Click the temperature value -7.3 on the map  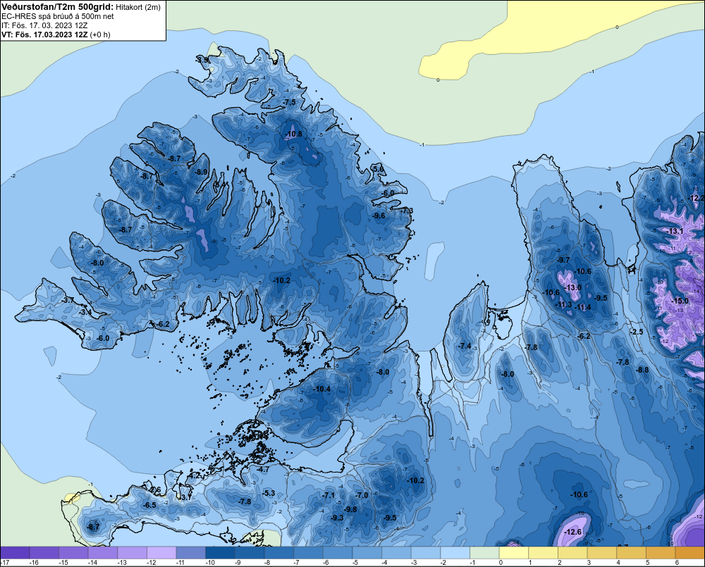click(407, 211)
